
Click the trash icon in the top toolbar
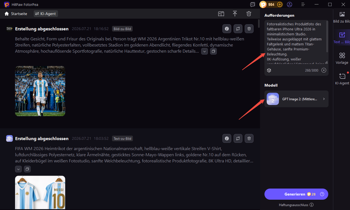pos(249,14)
